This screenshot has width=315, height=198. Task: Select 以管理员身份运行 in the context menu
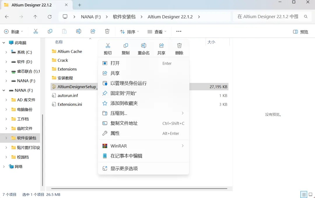click(143, 83)
